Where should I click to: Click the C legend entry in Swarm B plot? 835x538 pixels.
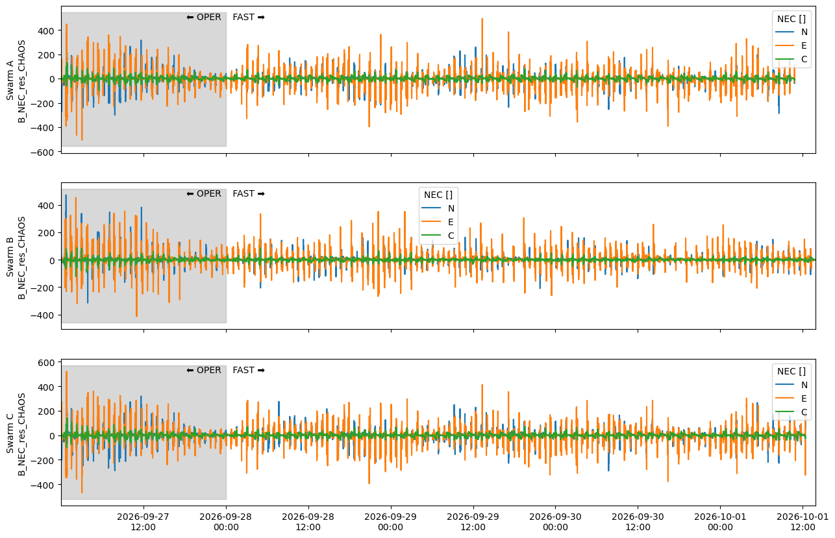439,236
